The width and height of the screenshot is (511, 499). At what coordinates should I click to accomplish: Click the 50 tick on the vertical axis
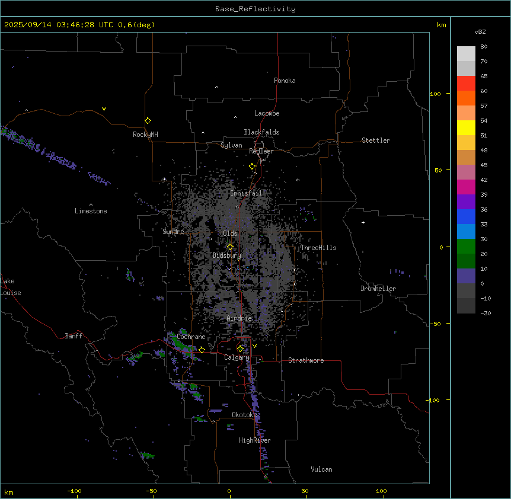pos(438,170)
